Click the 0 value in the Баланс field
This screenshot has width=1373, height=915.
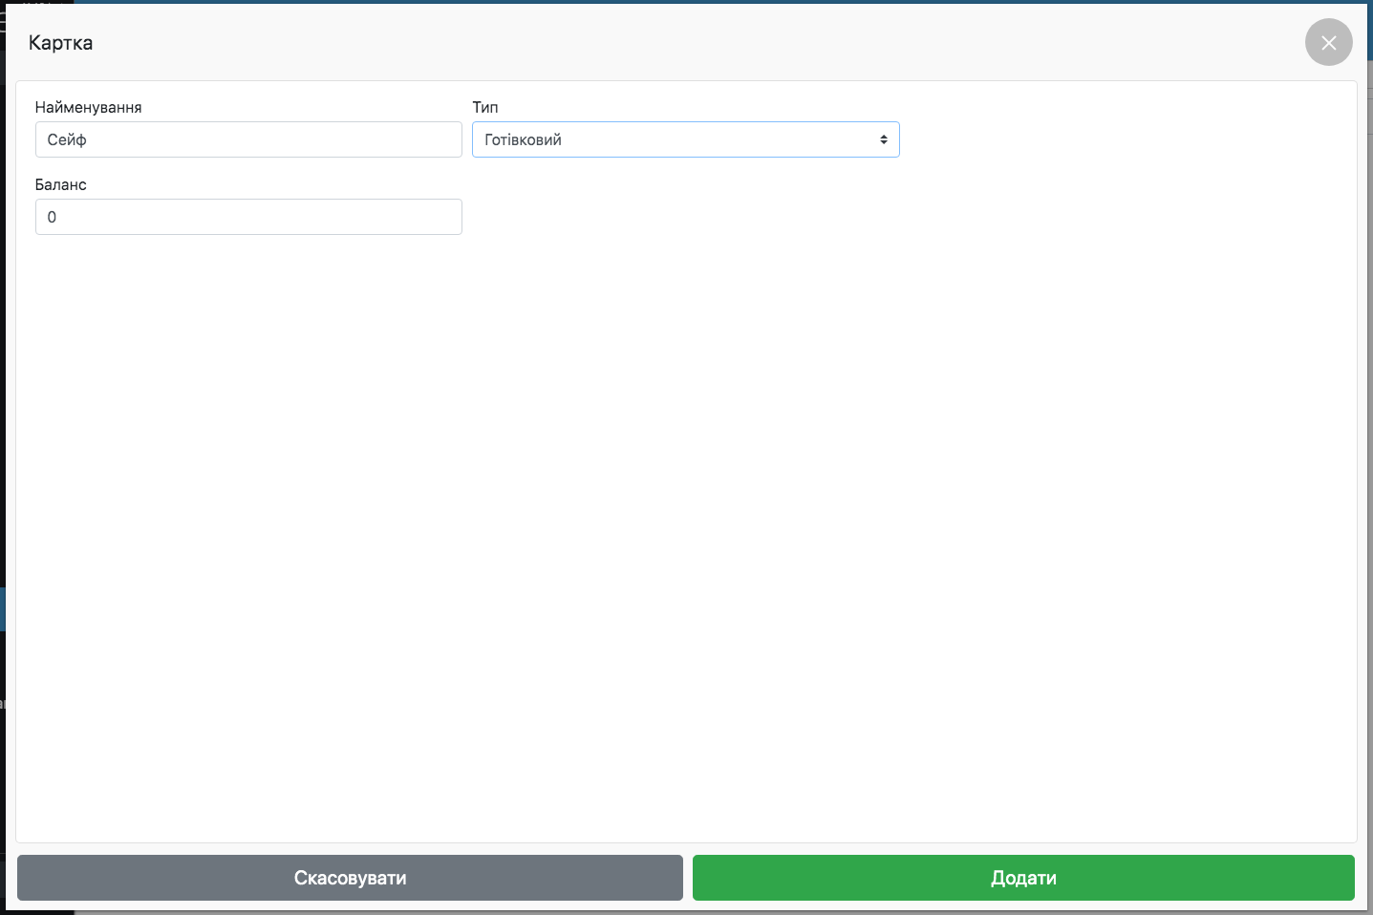[52, 217]
